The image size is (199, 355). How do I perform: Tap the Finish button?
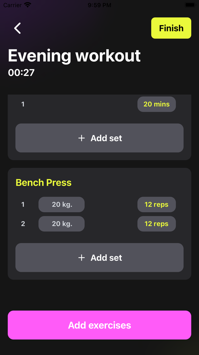(171, 28)
